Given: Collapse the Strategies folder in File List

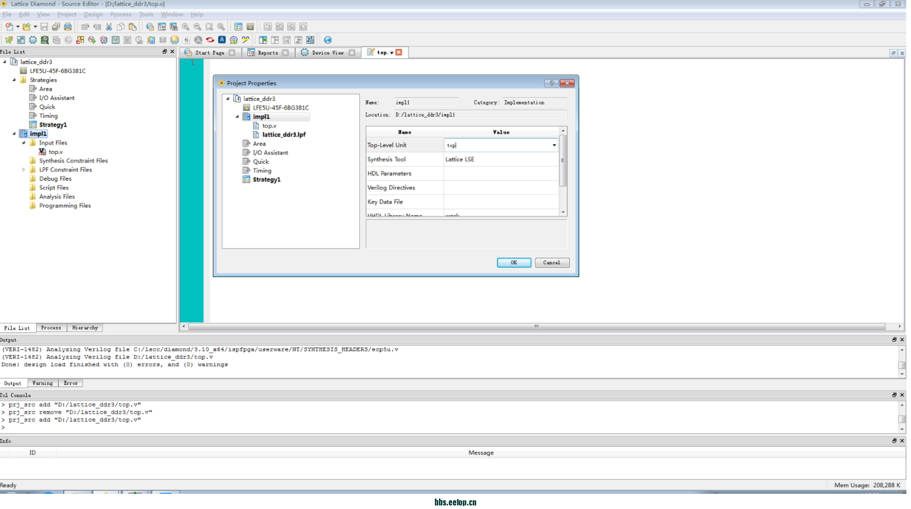Looking at the screenshot, I should pyautogui.click(x=14, y=80).
